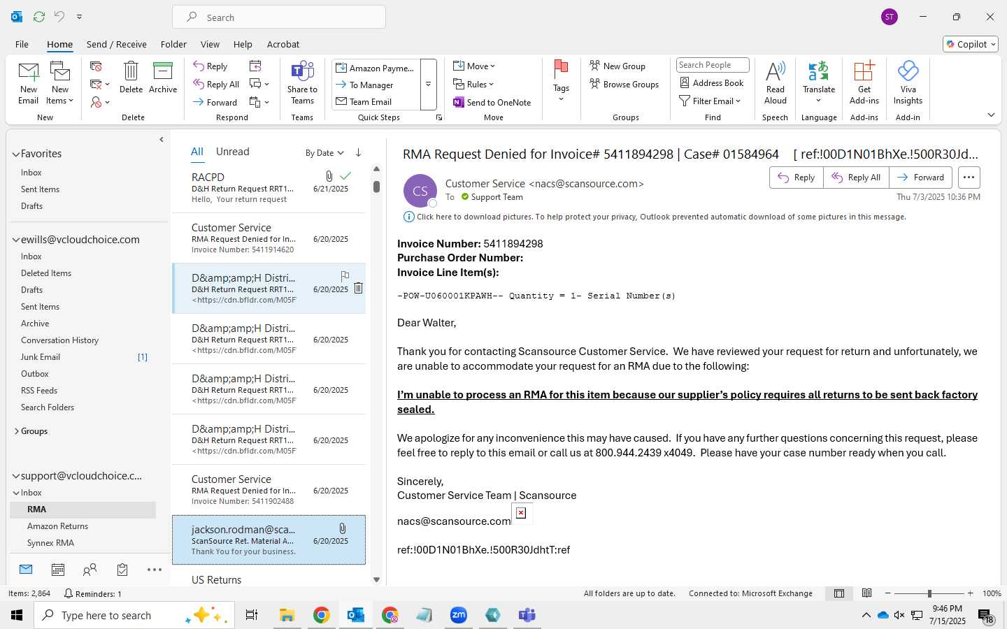Open Microsoft Teams from taskbar

(x=527, y=615)
